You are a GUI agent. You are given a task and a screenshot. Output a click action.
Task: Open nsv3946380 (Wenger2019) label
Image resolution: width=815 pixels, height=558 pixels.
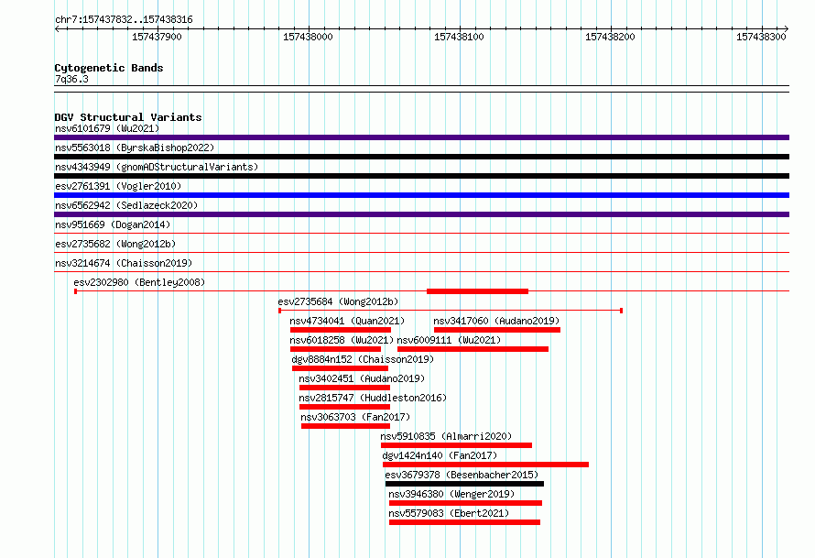[451, 494]
